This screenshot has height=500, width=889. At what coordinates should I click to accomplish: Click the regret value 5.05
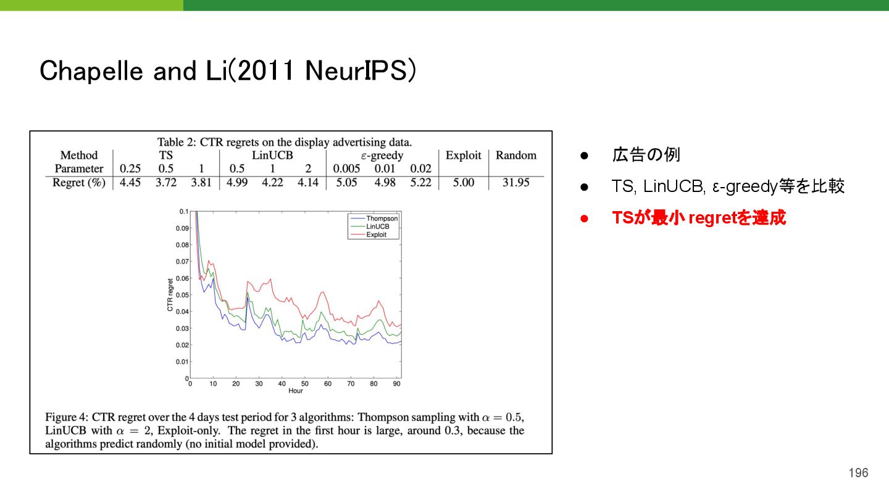pos(346,183)
